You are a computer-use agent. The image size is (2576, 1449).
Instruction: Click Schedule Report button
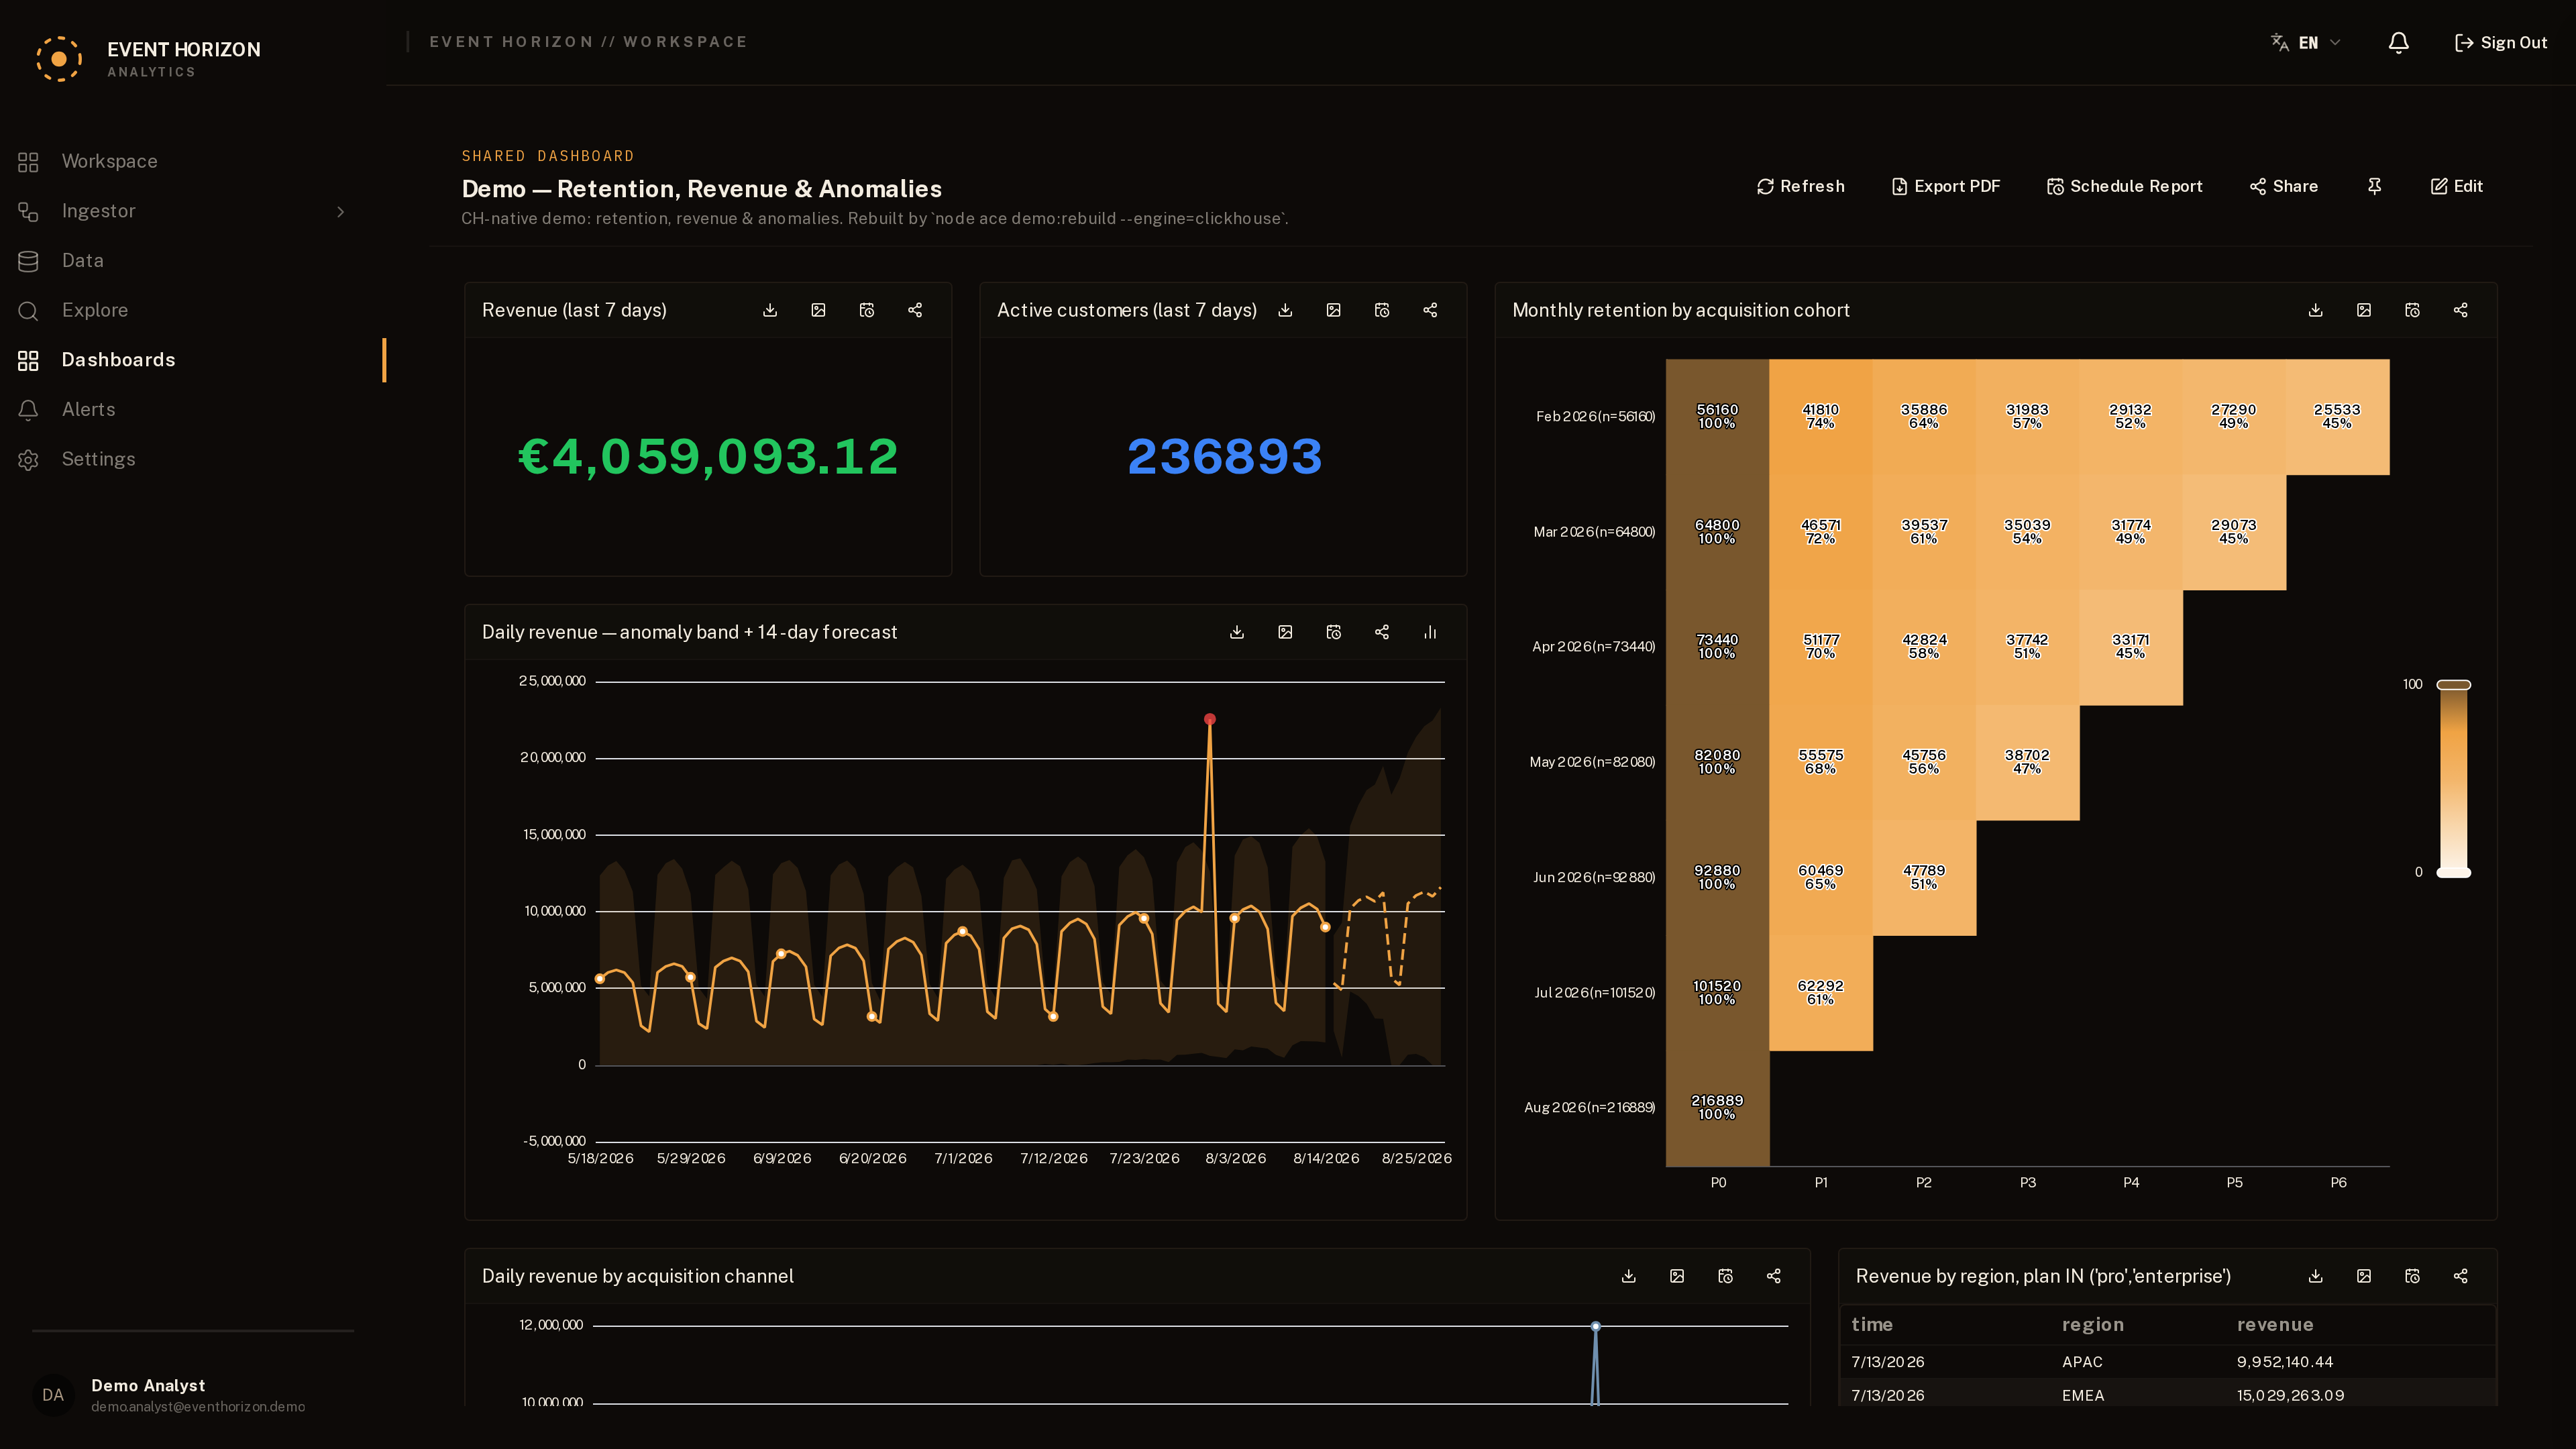[2125, 186]
